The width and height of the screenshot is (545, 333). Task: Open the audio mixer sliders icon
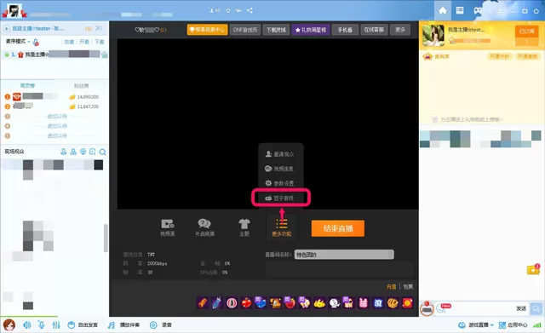(x=56, y=325)
